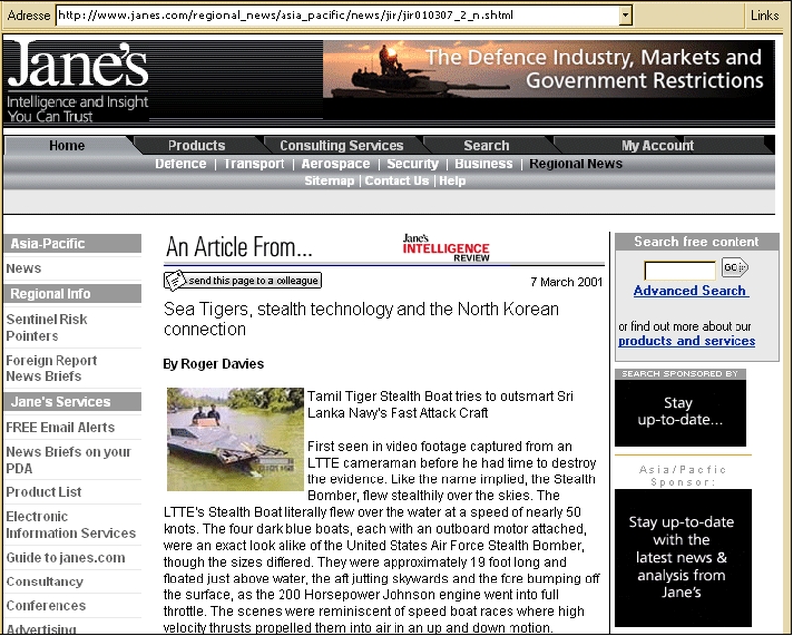The width and height of the screenshot is (793, 636).
Task: Open FREE Email Alerts in sidebar
Action: pos(60,427)
